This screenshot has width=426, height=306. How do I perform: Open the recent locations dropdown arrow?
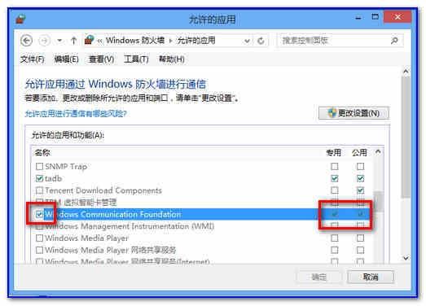(59, 41)
